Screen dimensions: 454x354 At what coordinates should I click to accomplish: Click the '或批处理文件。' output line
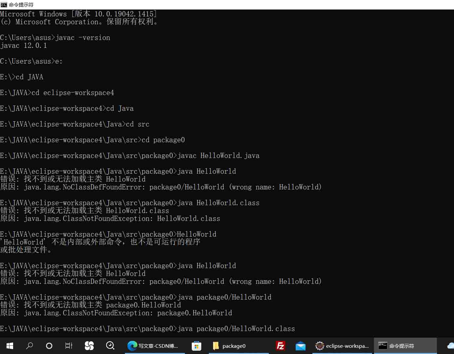pos(26,250)
